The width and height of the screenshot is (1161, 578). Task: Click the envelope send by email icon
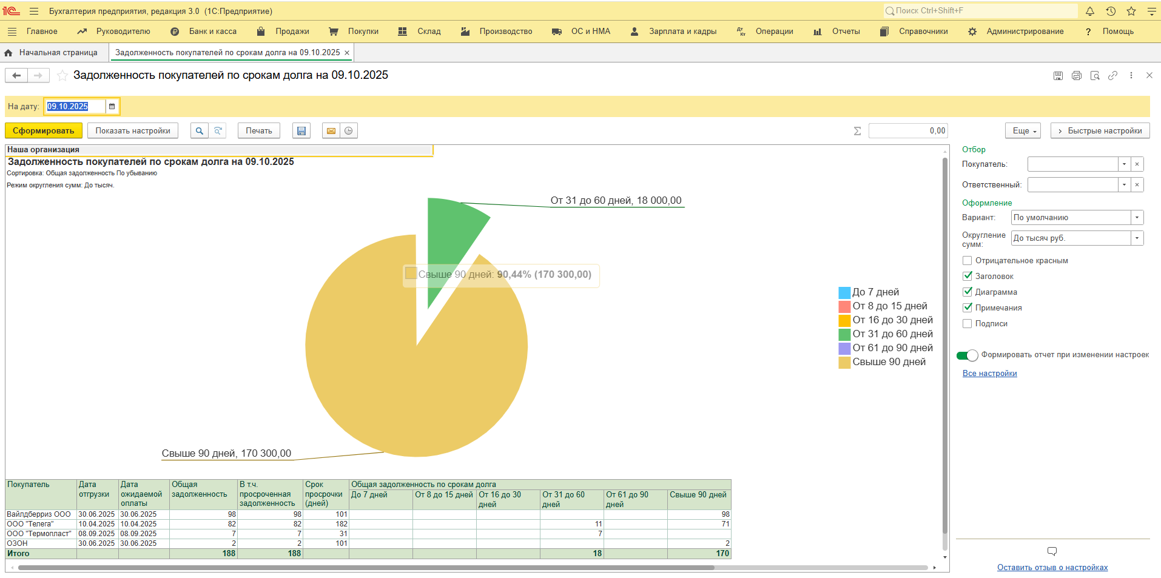click(331, 131)
